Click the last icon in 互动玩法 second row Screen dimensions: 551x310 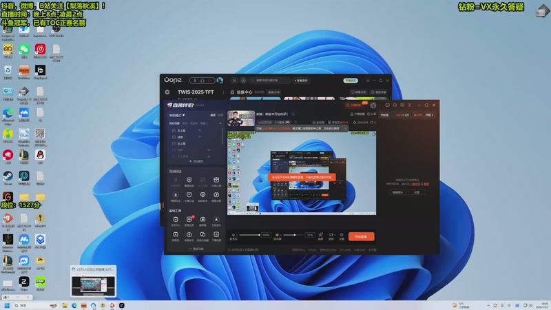(216, 195)
